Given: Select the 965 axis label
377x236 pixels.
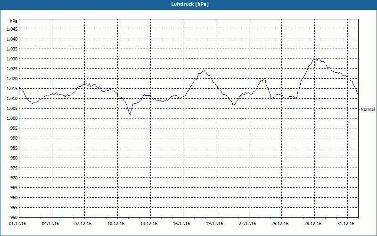Looking at the screenshot, I should tap(14, 187).
